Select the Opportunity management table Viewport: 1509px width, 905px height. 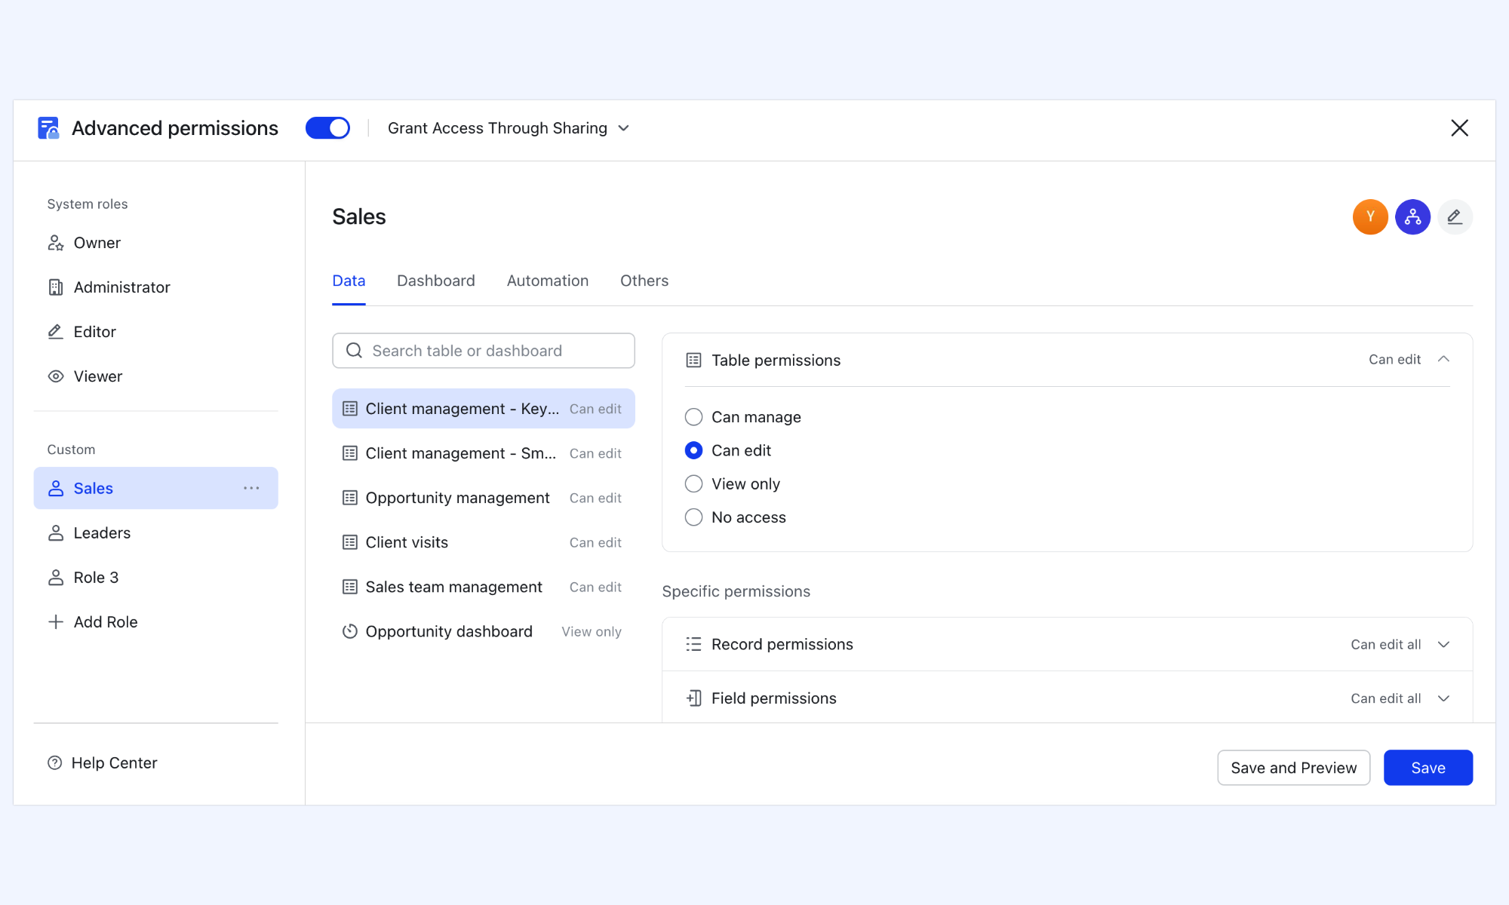(484, 498)
